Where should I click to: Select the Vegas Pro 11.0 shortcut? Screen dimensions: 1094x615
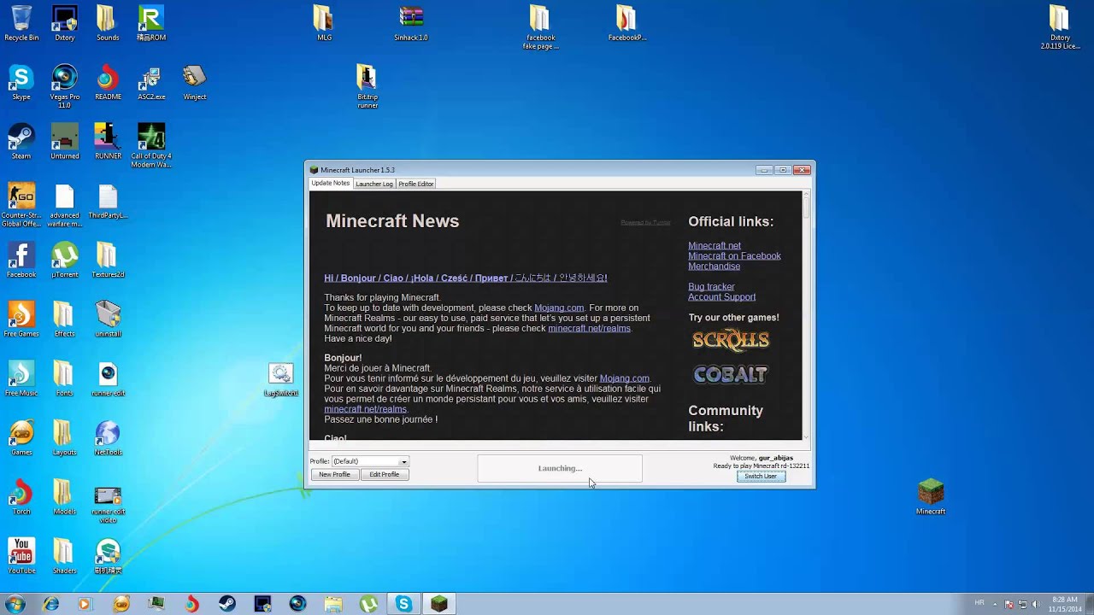(x=64, y=86)
